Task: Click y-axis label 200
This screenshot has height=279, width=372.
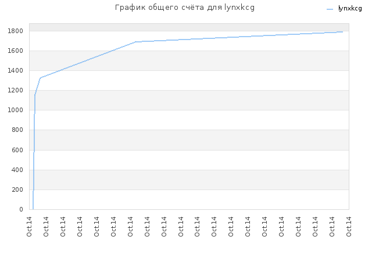Action: pyautogui.click(x=17, y=190)
